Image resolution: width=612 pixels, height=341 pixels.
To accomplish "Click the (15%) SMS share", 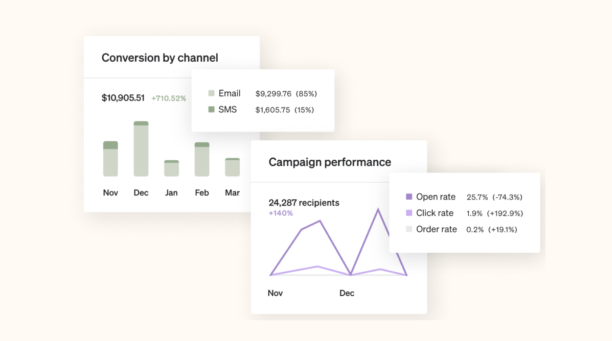I will pos(304,110).
